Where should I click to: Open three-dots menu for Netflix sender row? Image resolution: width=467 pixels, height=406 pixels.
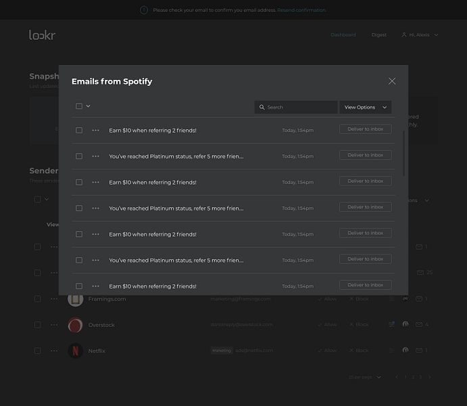tap(54, 351)
